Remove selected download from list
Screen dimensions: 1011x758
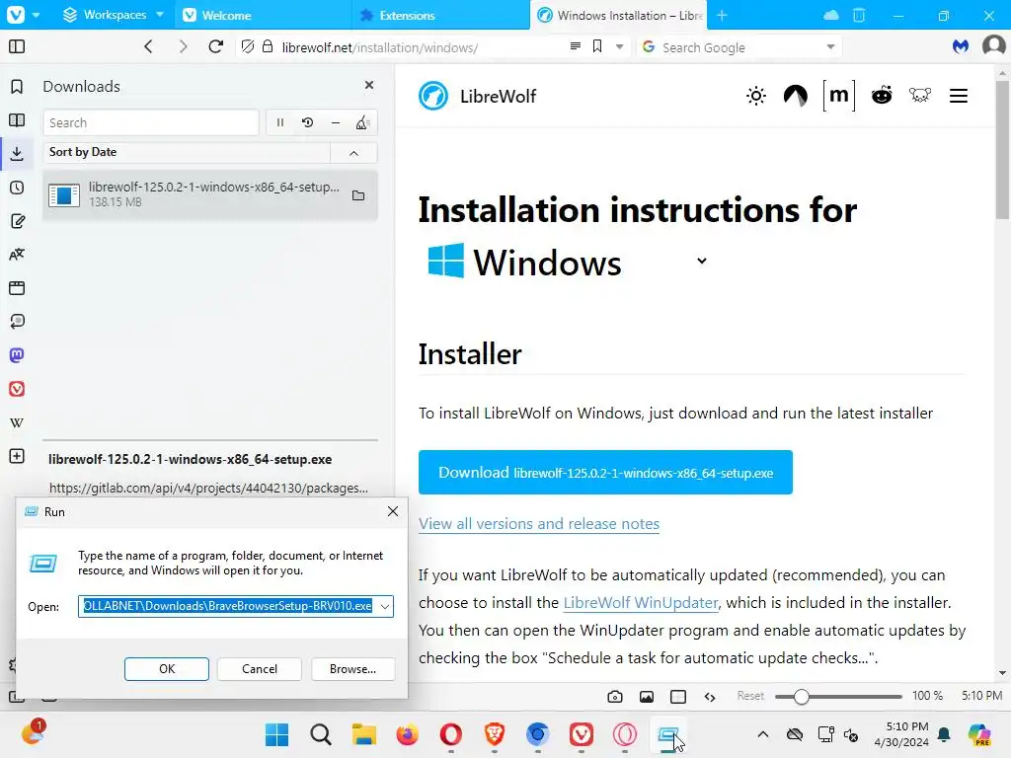coord(336,122)
